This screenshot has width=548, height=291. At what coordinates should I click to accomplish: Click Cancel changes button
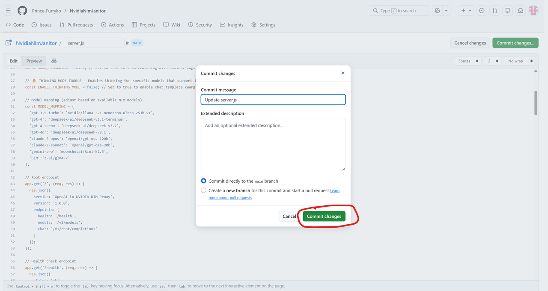470,43
